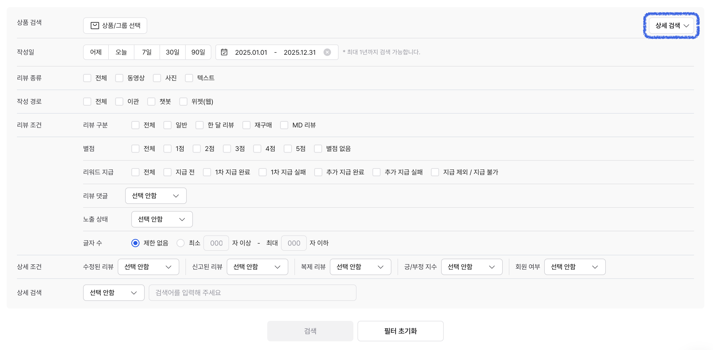Image resolution: width=713 pixels, height=350 pixels.
Task: Click the 검색어를 입력해 주세요 search field
Action: pyautogui.click(x=252, y=293)
